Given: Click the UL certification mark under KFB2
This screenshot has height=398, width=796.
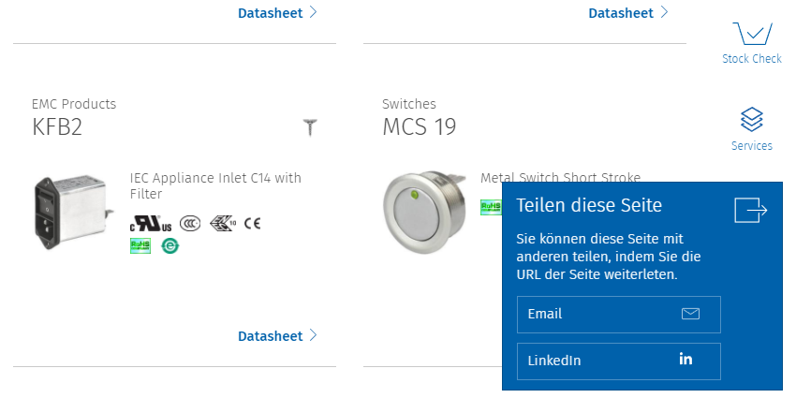Looking at the screenshot, I should 151,224.
